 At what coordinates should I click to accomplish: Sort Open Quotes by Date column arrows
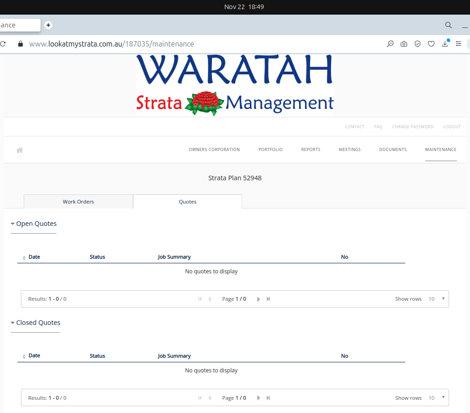click(24, 257)
